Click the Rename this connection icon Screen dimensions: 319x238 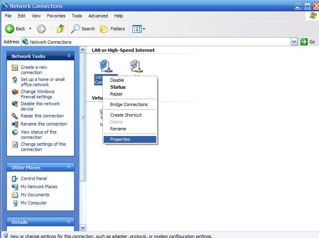point(15,124)
